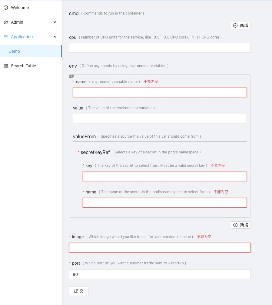The image size is (272, 305).
Task: Go to the Welcome page
Action: [x=20, y=8]
